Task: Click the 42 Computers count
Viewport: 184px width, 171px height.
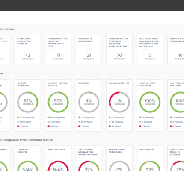Action: (28, 56)
